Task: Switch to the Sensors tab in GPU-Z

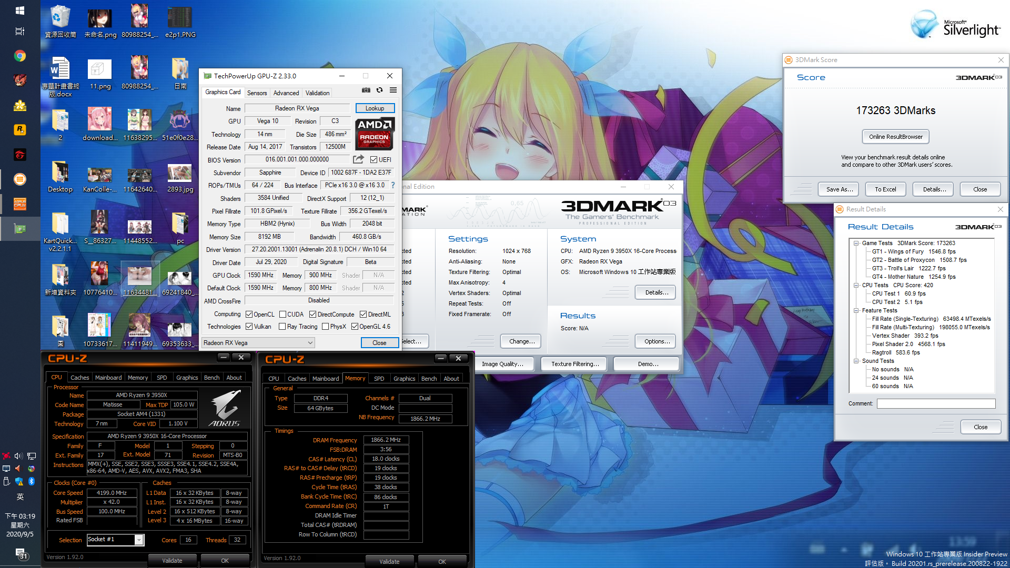Action: 257,93
